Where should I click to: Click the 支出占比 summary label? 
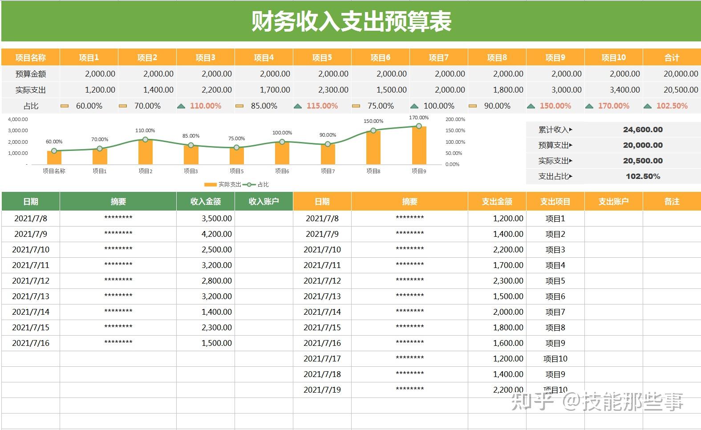coord(555,176)
